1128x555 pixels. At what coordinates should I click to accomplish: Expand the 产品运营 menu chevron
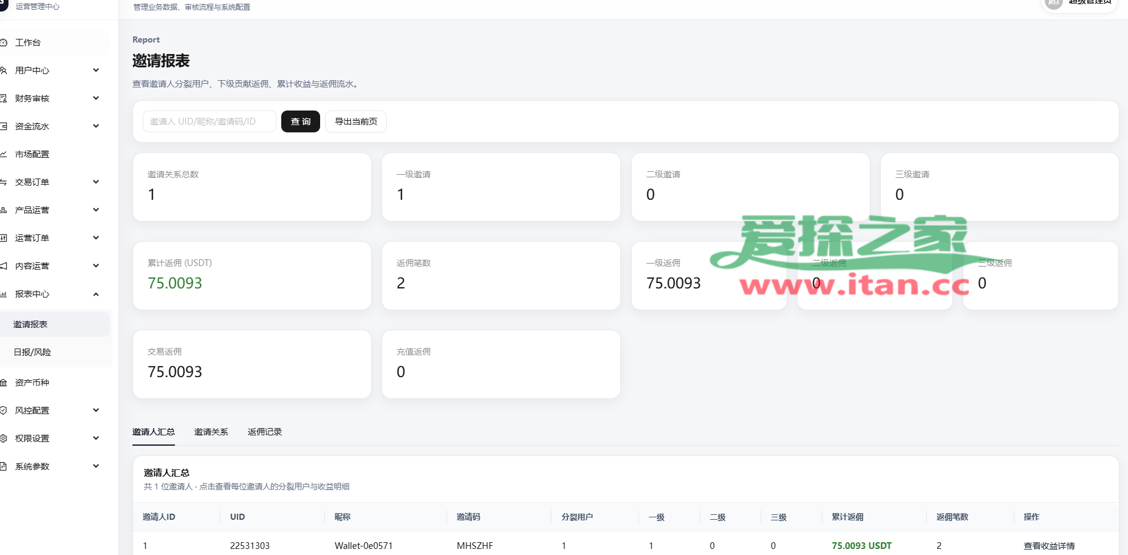(96, 210)
